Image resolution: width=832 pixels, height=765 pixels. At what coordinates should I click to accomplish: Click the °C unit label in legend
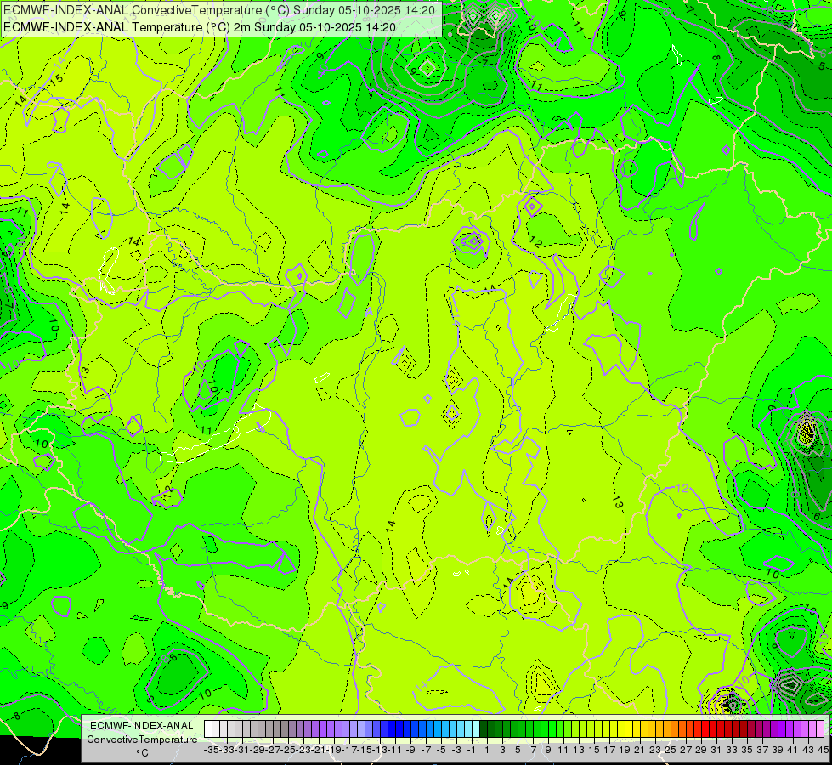click(x=142, y=753)
